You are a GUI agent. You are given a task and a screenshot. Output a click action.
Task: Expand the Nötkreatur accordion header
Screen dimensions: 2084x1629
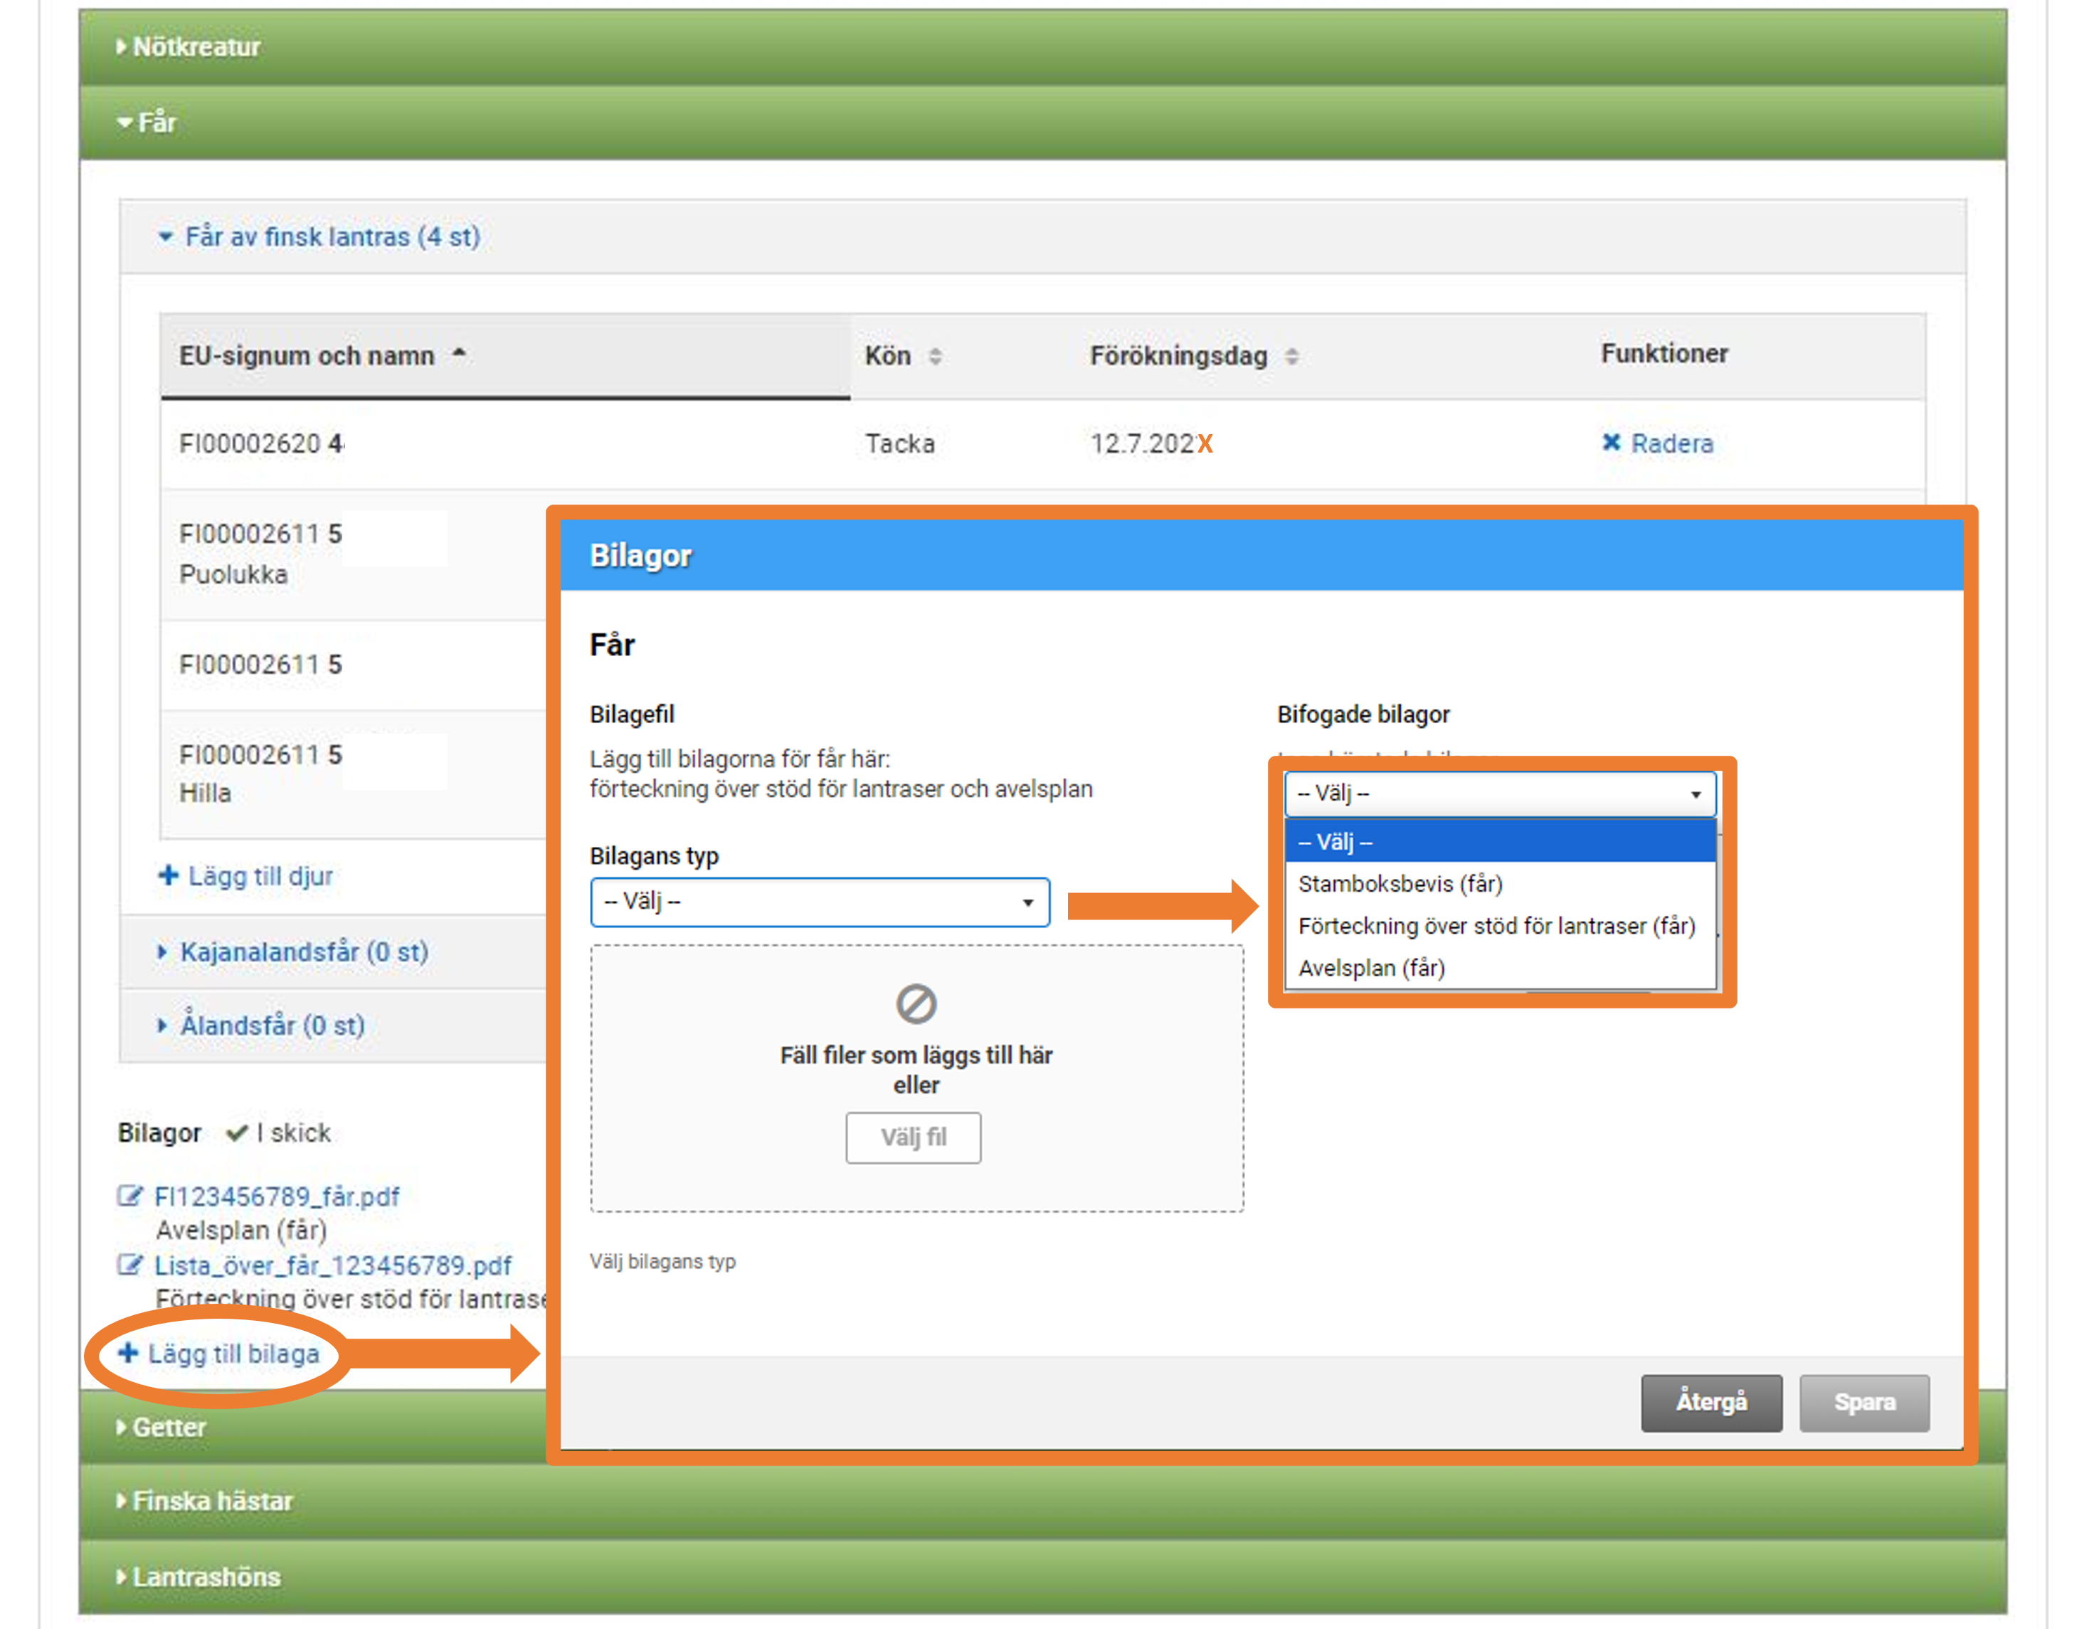(x=196, y=46)
